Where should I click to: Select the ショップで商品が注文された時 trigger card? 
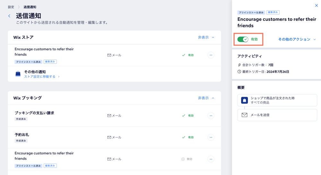[x=277, y=100]
